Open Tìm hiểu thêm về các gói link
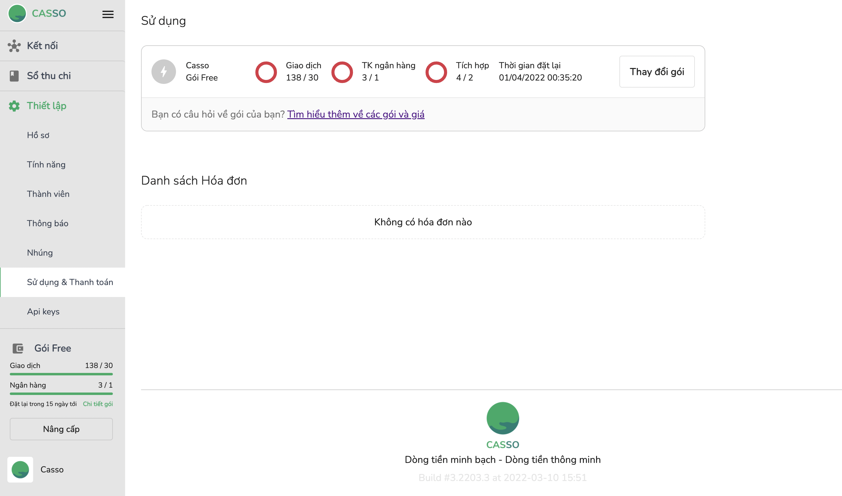The image size is (842, 496). coord(356,114)
